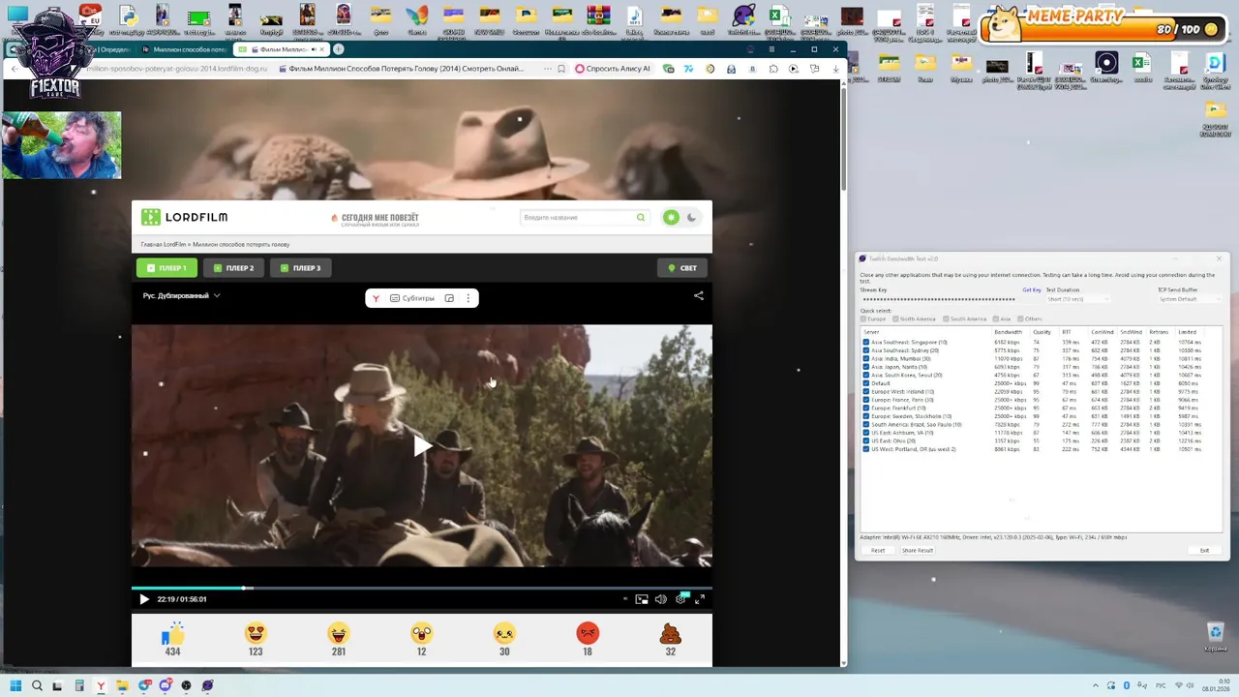This screenshot has width=1239, height=697.
Task: Click Exit in the Twitch Bandwidth Test window
Action: click(1204, 551)
